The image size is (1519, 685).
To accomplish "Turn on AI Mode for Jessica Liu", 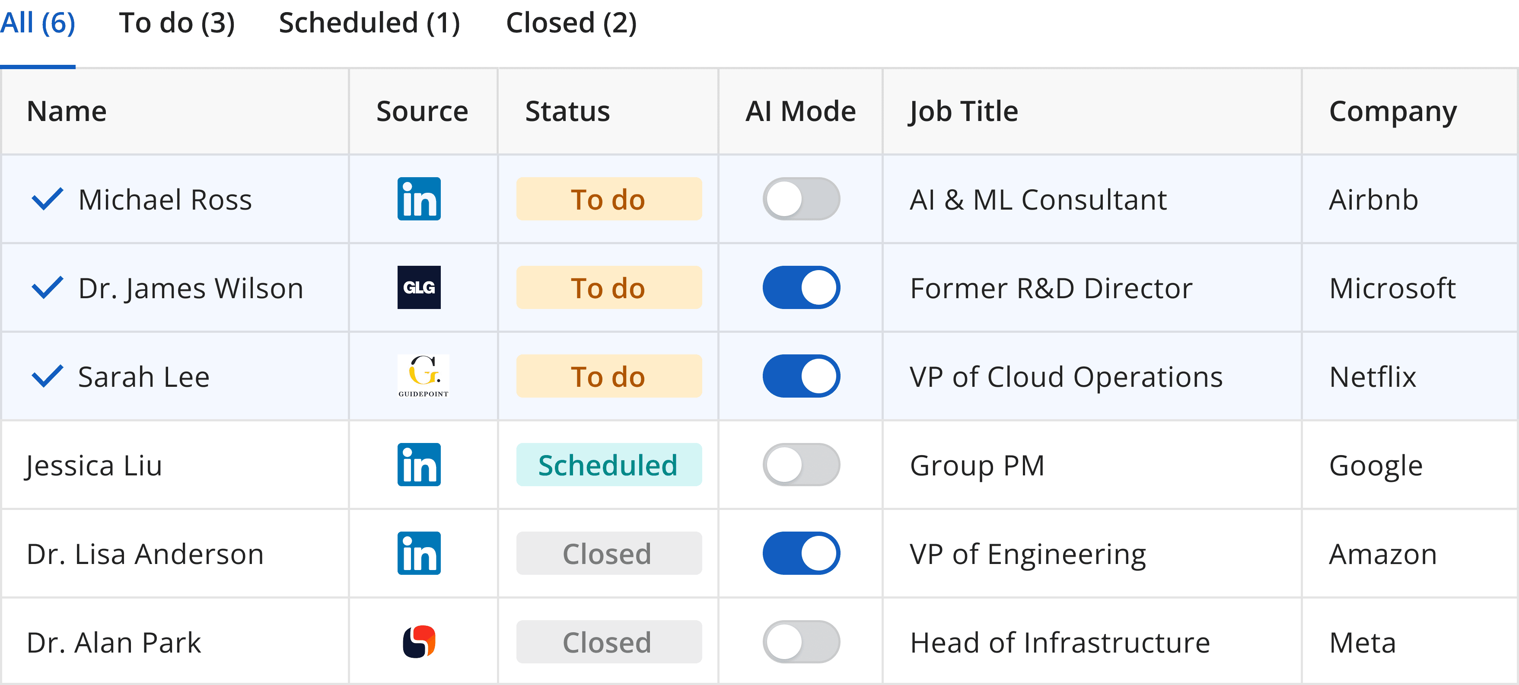I will tap(801, 465).
